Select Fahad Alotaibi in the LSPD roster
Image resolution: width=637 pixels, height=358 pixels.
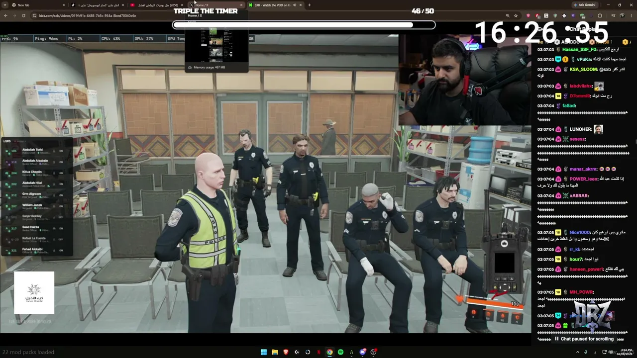tap(38, 250)
